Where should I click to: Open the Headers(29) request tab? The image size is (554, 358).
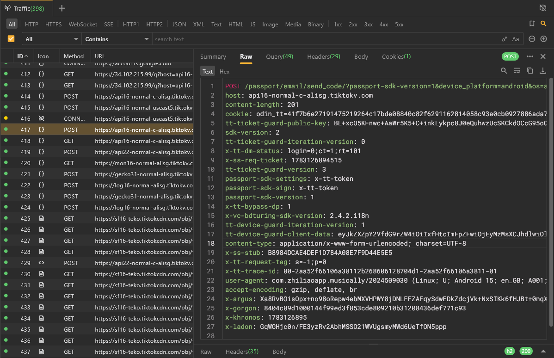point(324,56)
